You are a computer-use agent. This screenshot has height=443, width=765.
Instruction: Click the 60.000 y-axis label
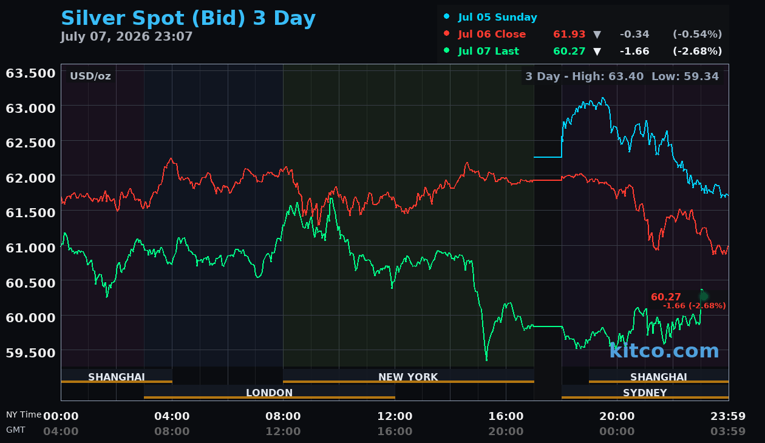[30, 317]
